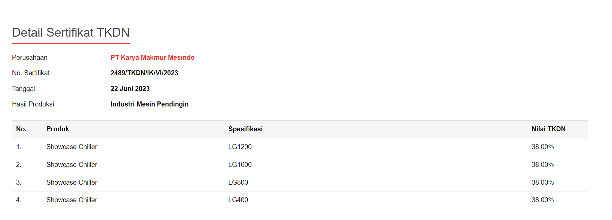Select certificate number 2489/TKDN/IK/VI/2023
The height and width of the screenshot is (220, 612).
pyautogui.click(x=144, y=73)
